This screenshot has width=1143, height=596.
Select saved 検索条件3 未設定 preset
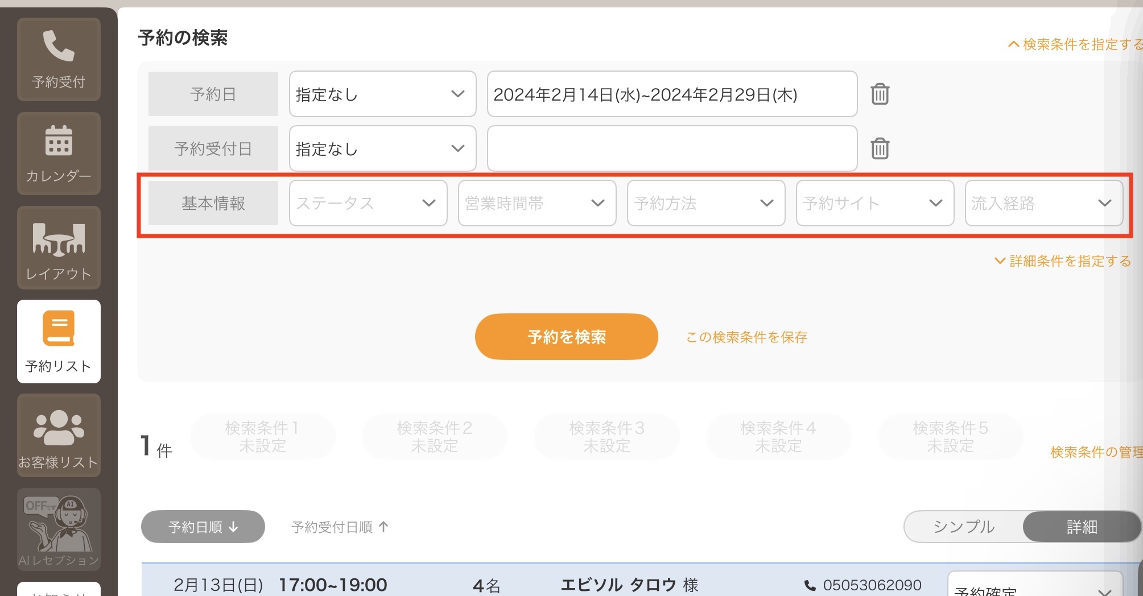point(606,437)
